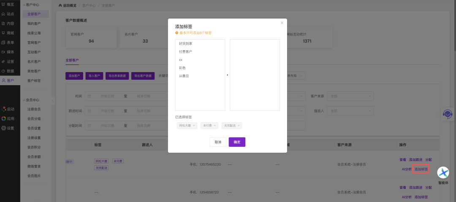
Task: Go to 客户标签 in the submenu
Action: tap(34, 81)
